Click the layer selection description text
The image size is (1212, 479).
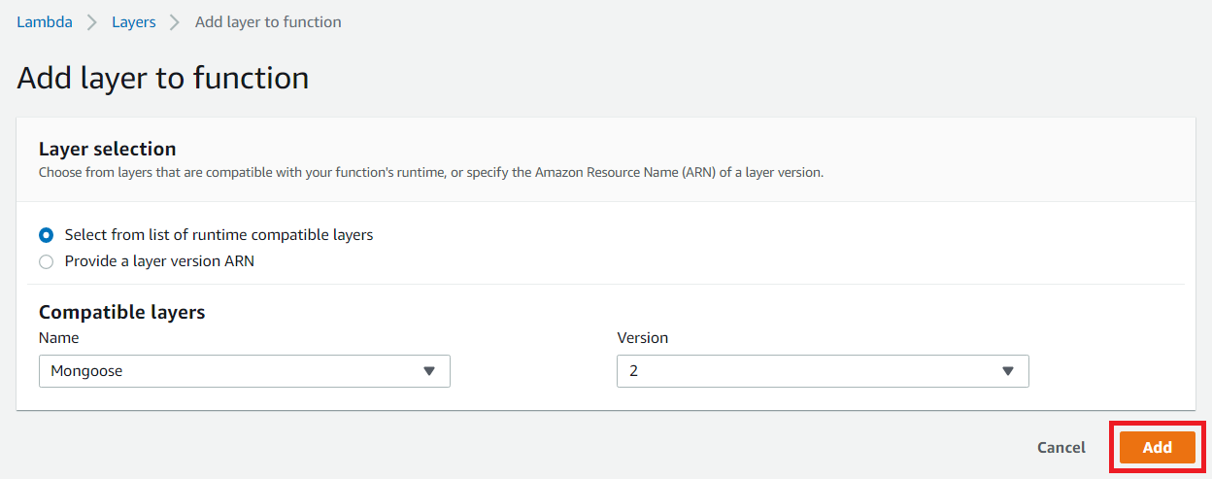[431, 172]
